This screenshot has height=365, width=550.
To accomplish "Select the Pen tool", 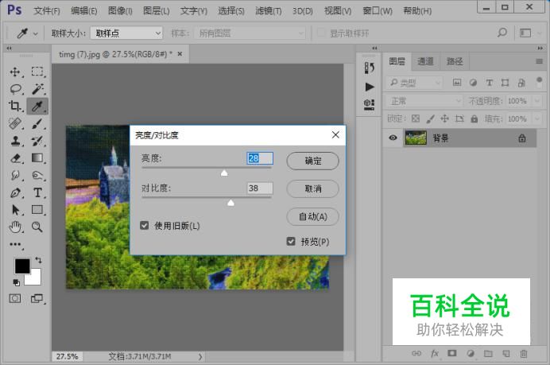I will tap(15, 192).
